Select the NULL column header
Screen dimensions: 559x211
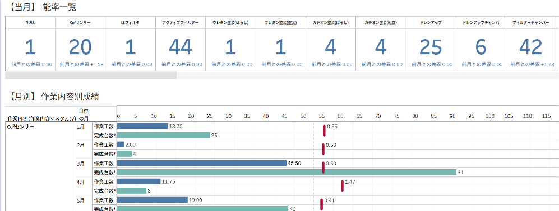[x=30, y=22]
